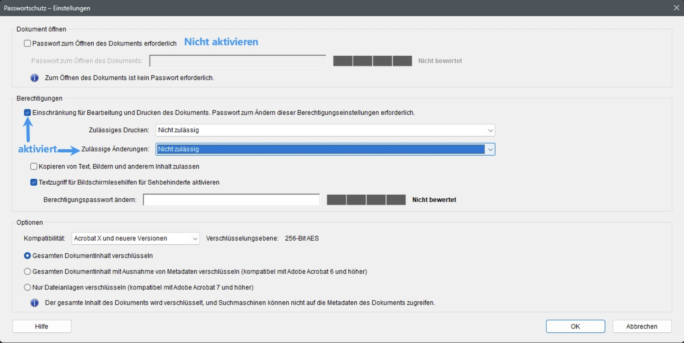Click the strength meter for Berechtigungspasswort

click(x=366, y=200)
